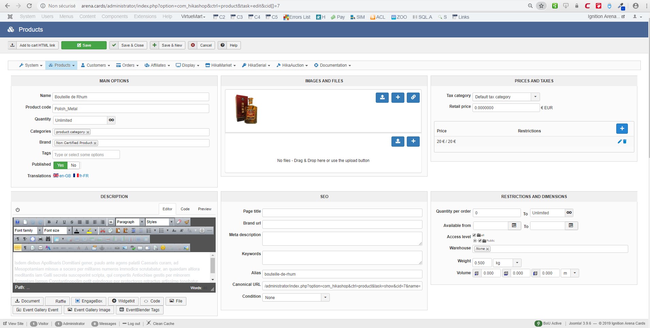This screenshot has height=328, width=650.
Task: Click the infinity icon next to Quantity
Action: coord(111,120)
